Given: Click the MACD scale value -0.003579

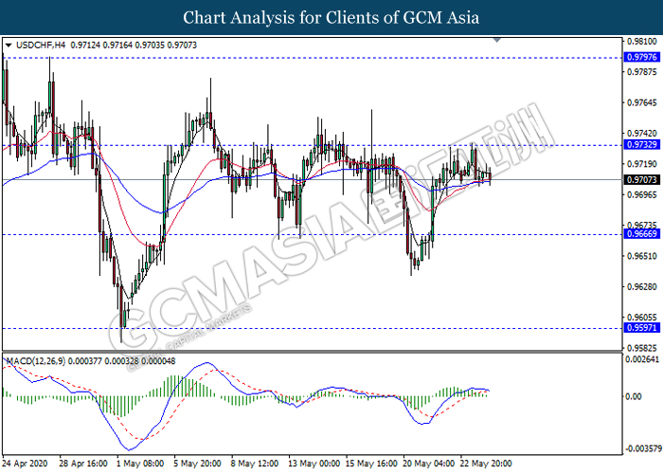Looking at the screenshot, I should point(643,448).
